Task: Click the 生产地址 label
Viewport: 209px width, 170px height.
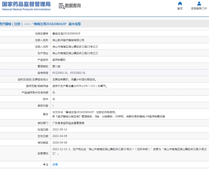Action: pos(43,53)
